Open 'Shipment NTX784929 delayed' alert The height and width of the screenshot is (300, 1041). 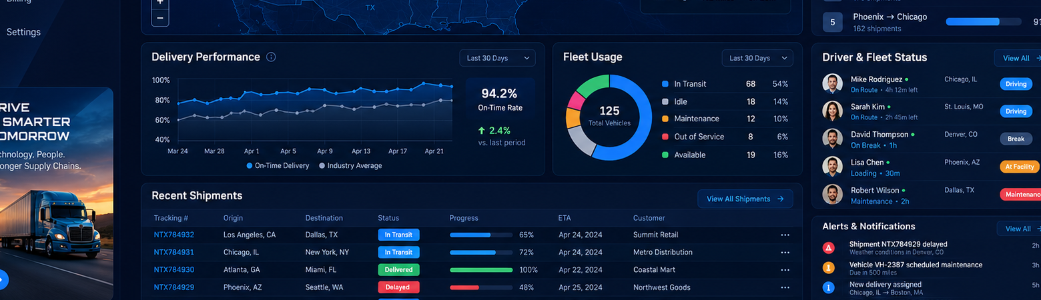[x=898, y=244]
